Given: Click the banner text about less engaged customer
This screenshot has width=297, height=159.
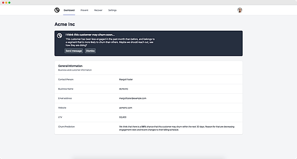Looking at the screenshot, I should [110, 42].
